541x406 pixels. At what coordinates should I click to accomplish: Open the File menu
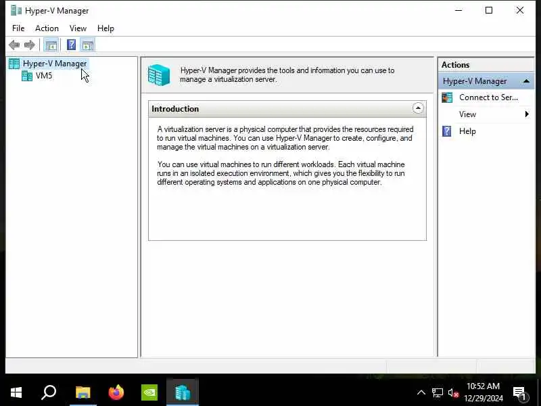point(18,28)
